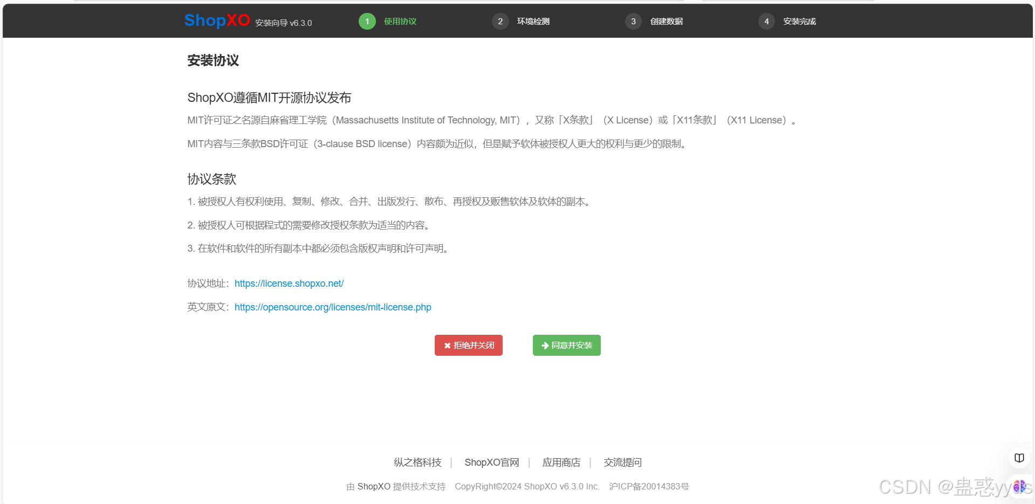Visit ShopXO官网 footer link

492,462
